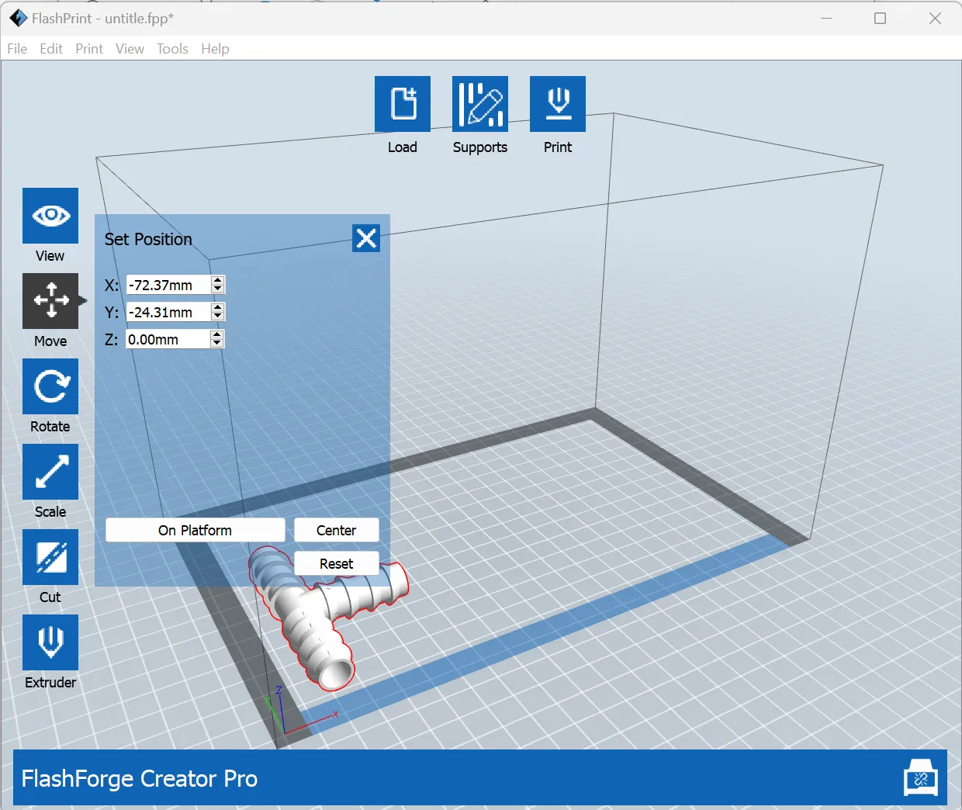Open the Help menu
The width and height of the screenshot is (962, 810).
pos(215,49)
